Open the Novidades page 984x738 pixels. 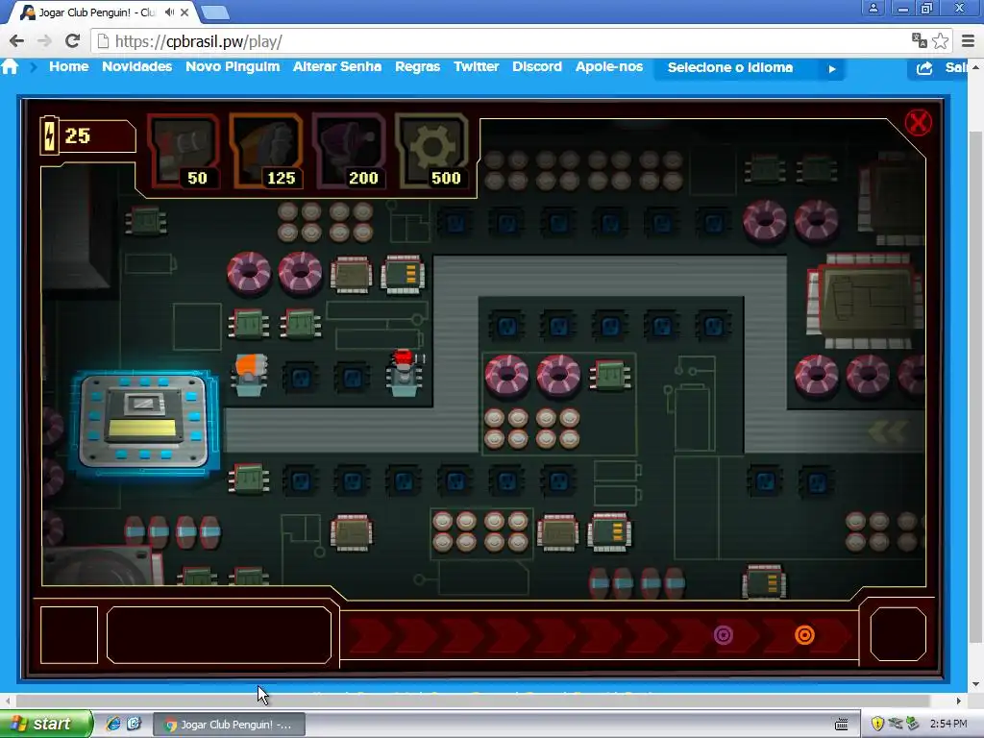tap(136, 66)
